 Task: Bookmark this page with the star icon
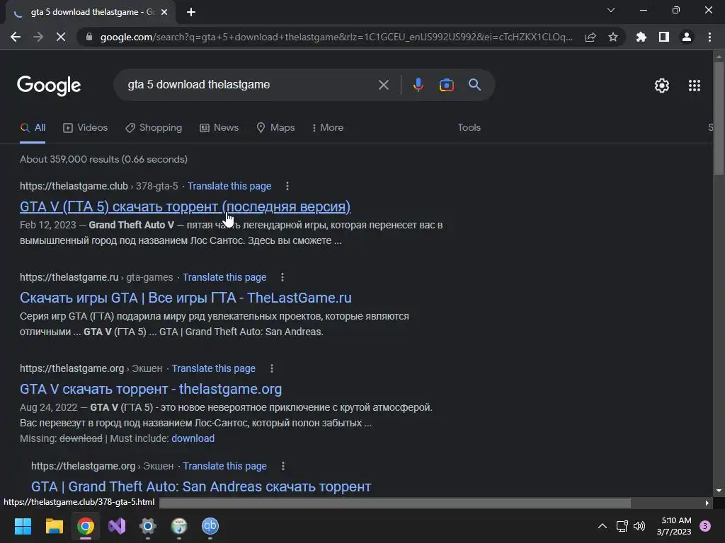coord(613,37)
